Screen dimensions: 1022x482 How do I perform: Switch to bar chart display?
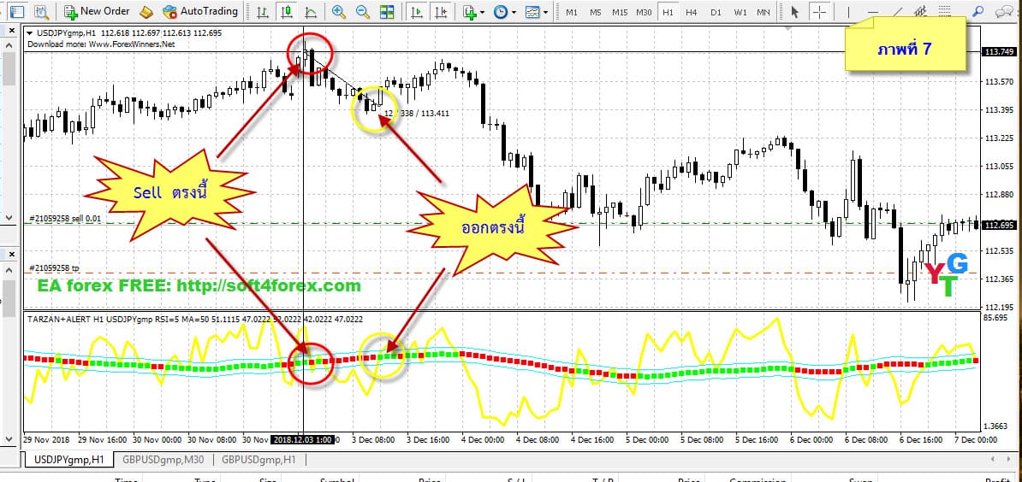pyautogui.click(x=262, y=11)
